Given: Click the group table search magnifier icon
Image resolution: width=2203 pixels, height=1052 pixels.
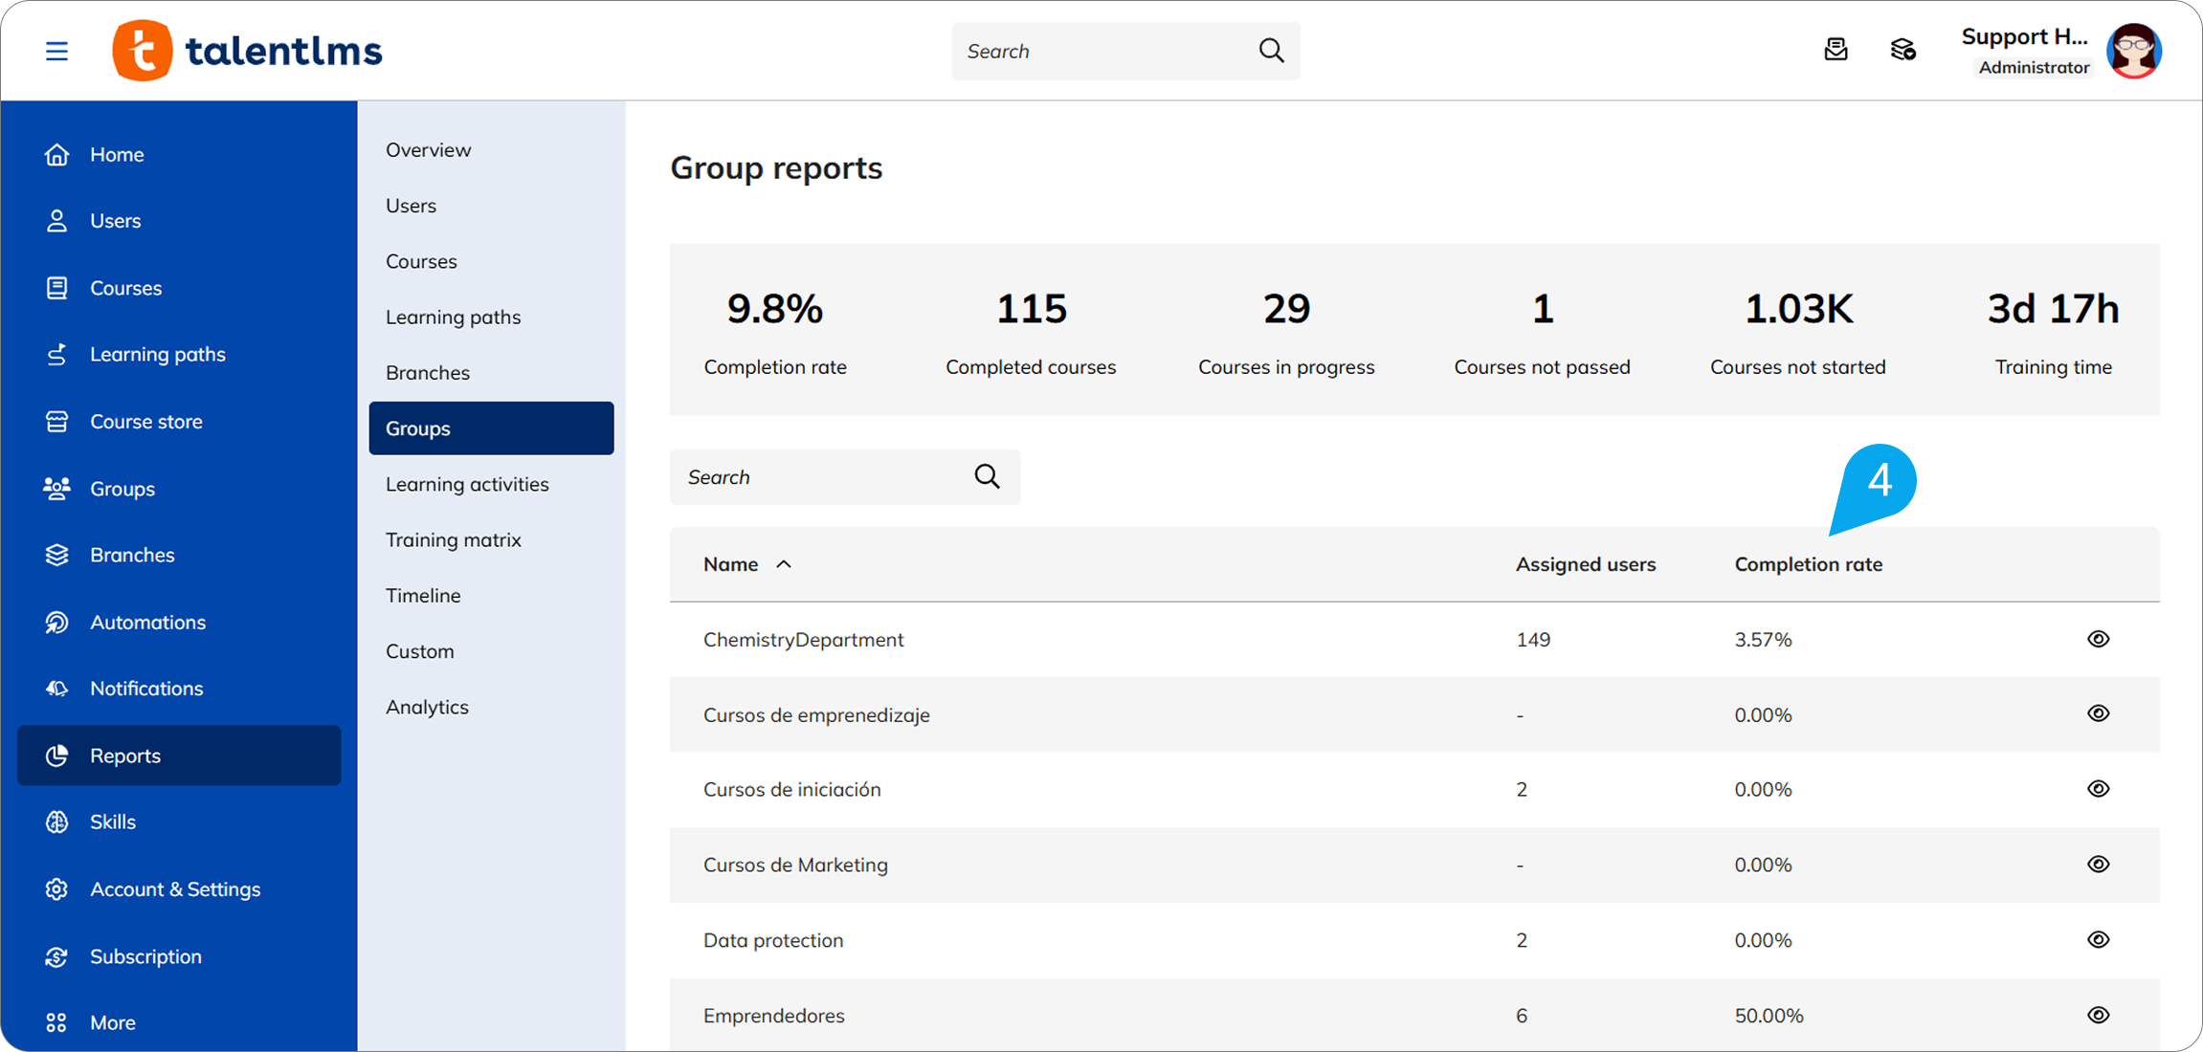Looking at the screenshot, I should (x=987, y=476).
